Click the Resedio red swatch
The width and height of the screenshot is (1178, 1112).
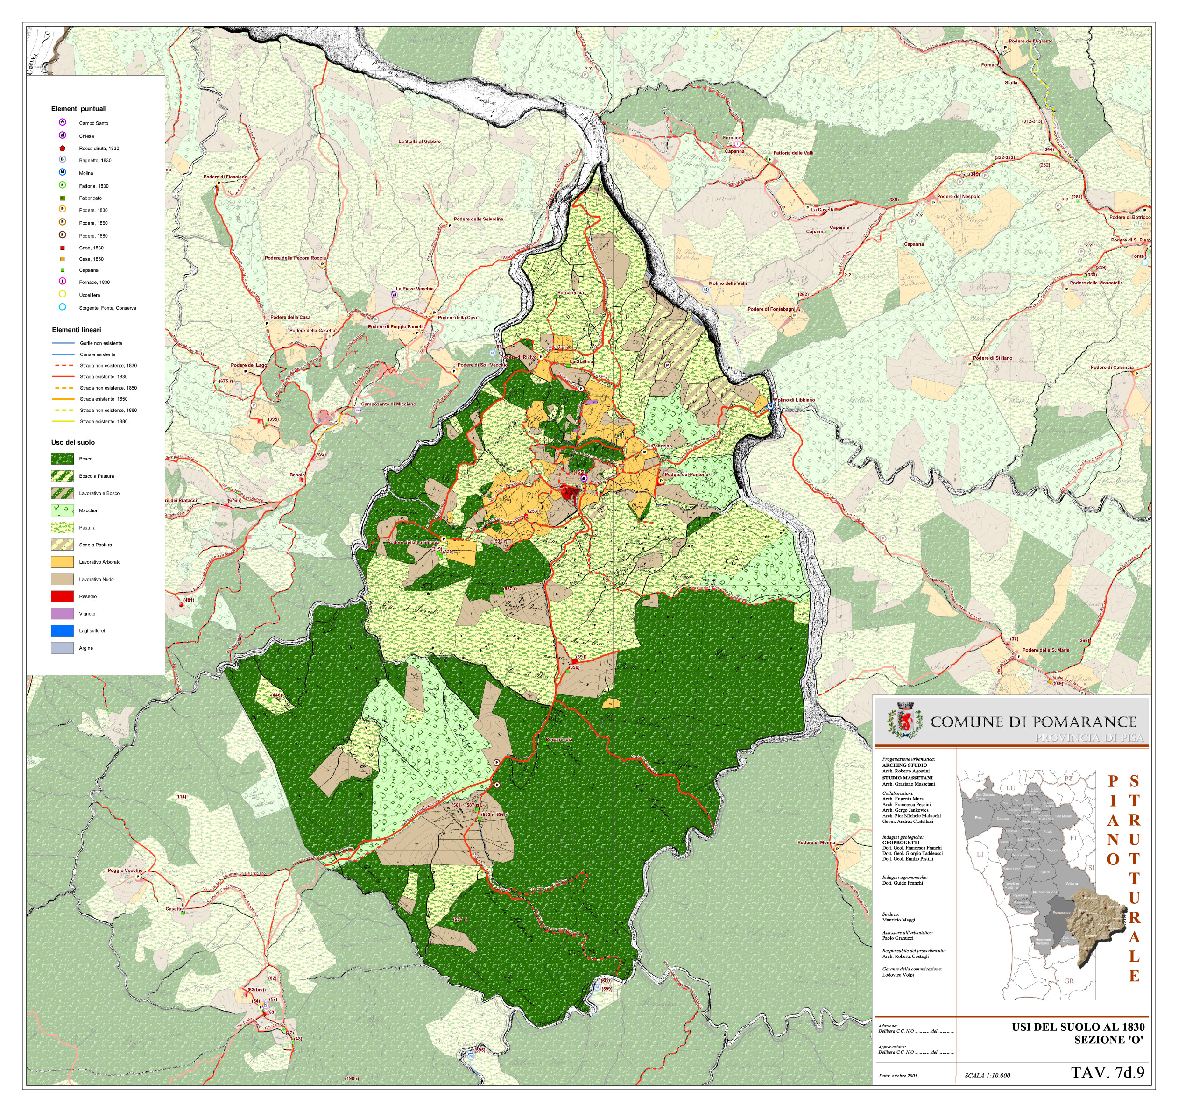pos(62,596)
